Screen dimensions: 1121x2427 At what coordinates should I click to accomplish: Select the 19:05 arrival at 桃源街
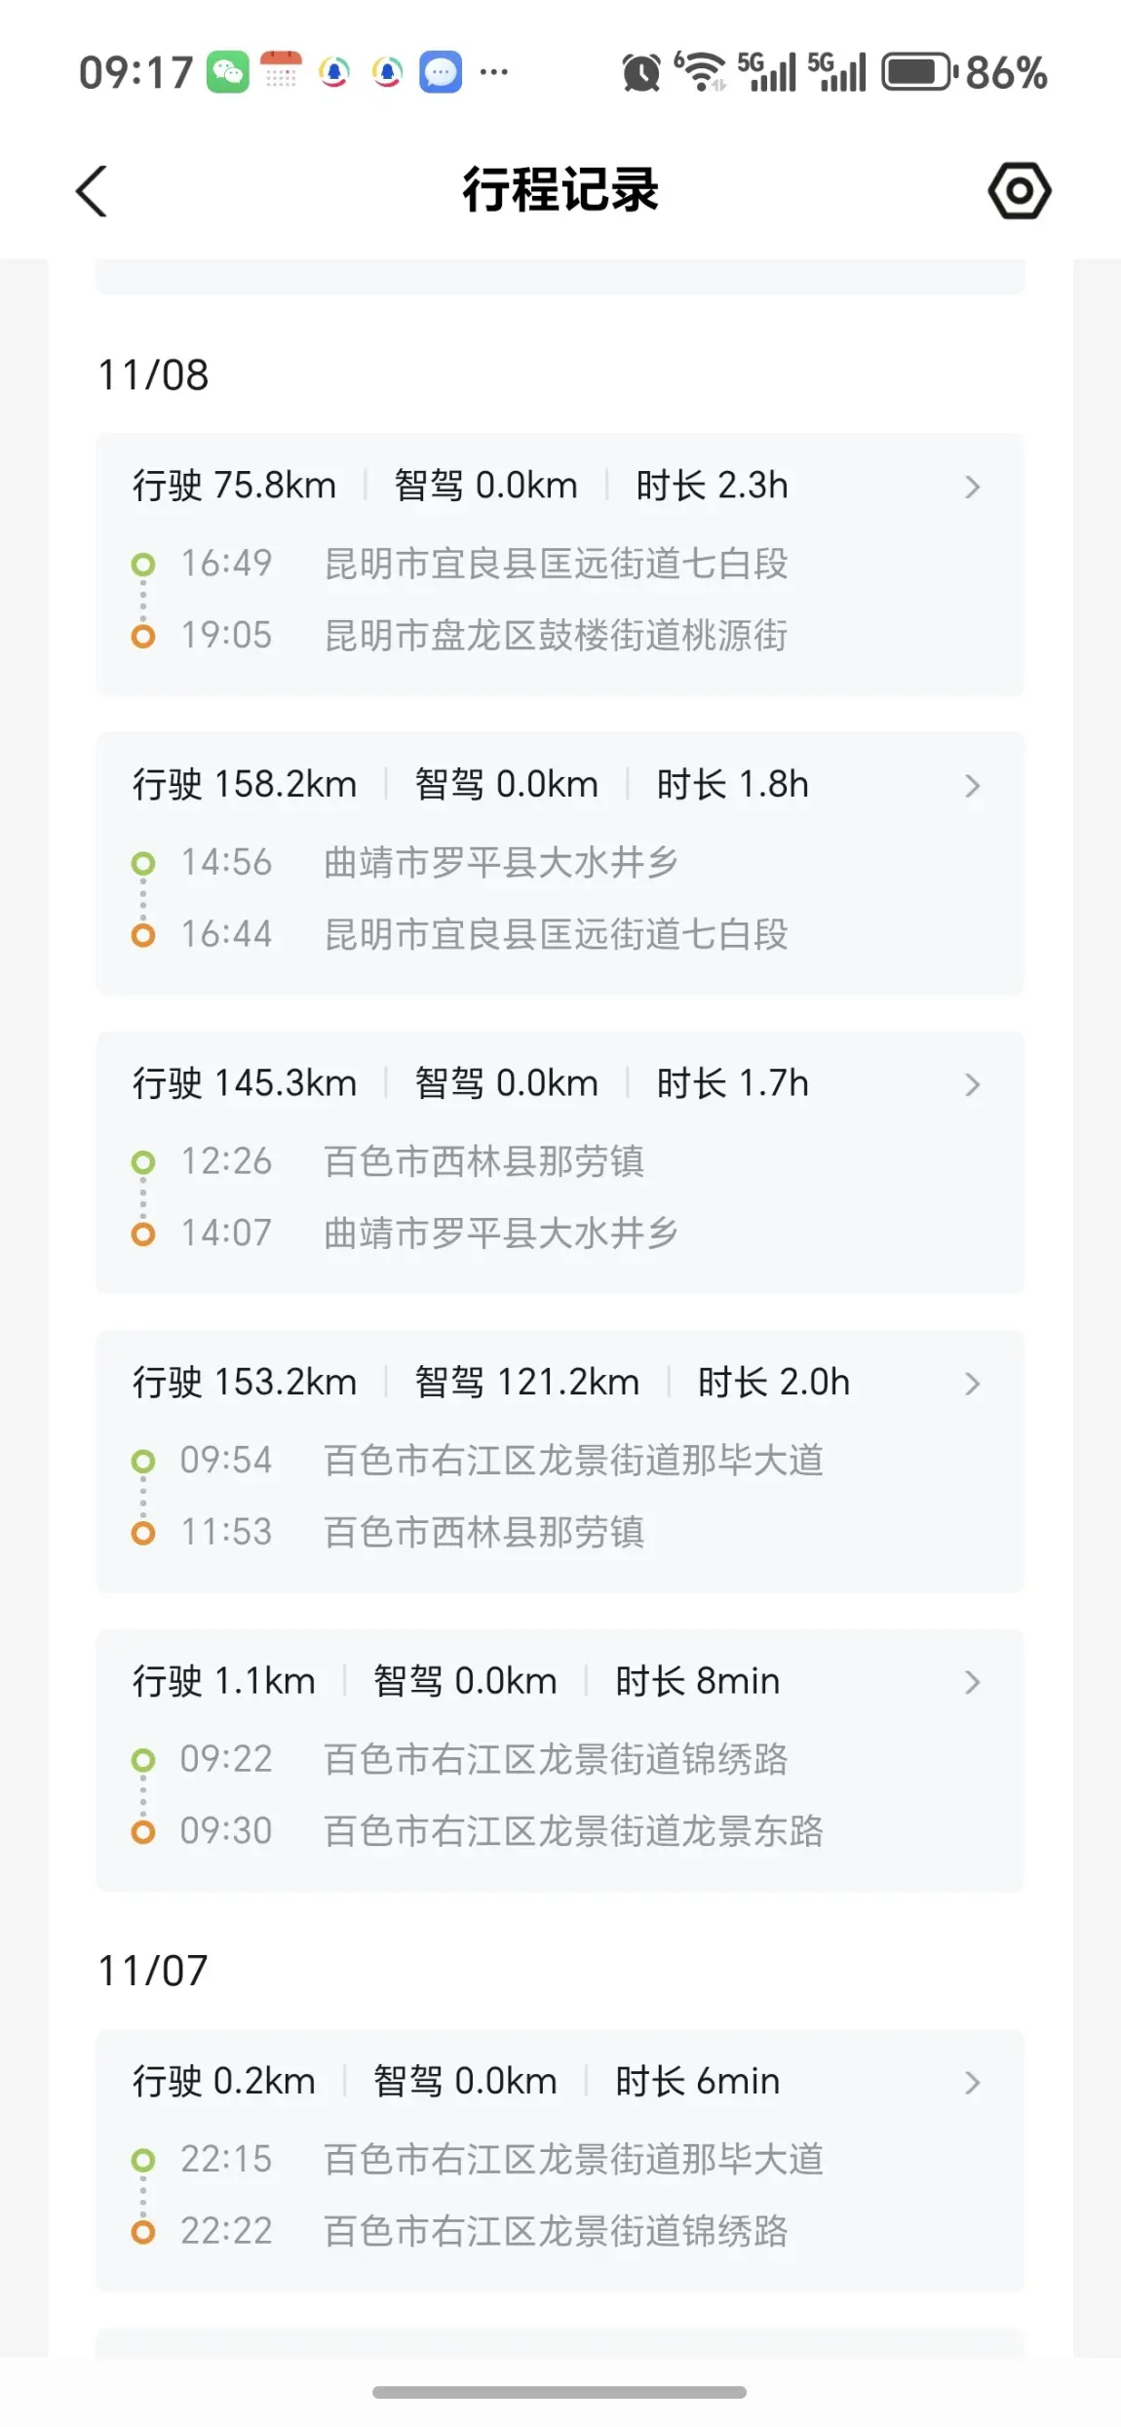coord(556,636)
